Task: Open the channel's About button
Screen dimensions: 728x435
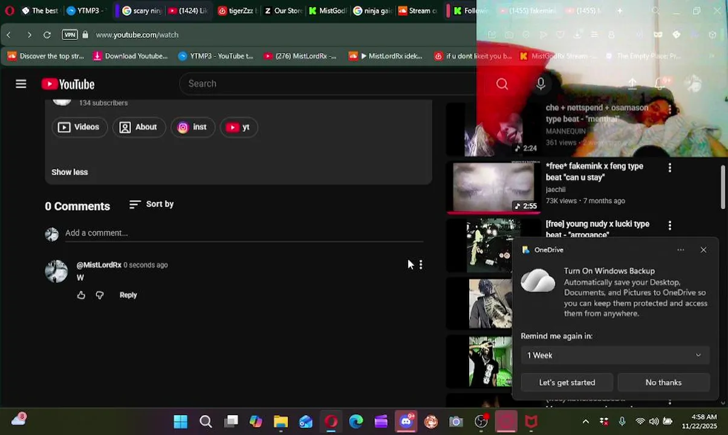Action: 138,127
